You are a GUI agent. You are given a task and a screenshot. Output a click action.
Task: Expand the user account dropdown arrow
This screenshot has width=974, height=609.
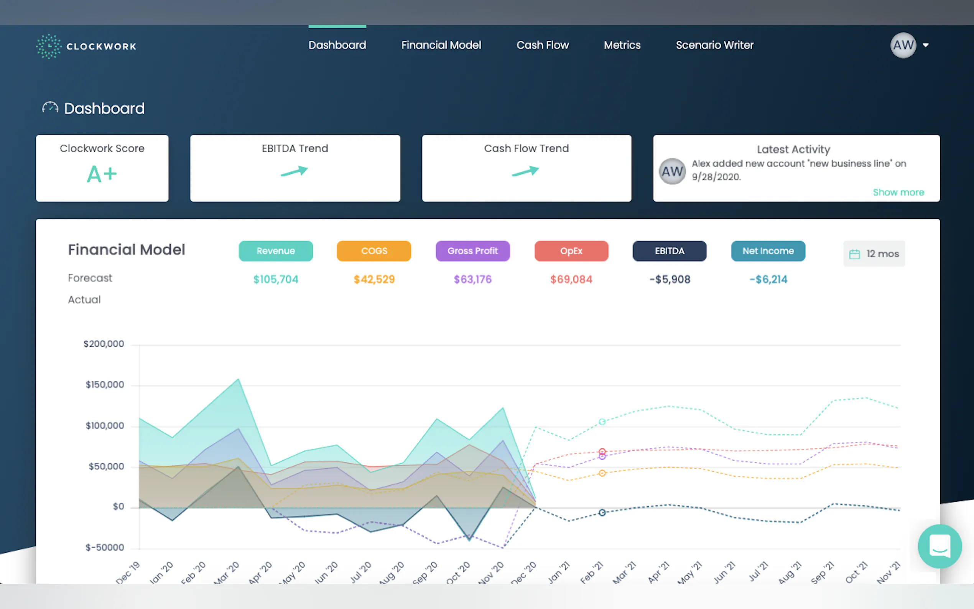[926, 45]
